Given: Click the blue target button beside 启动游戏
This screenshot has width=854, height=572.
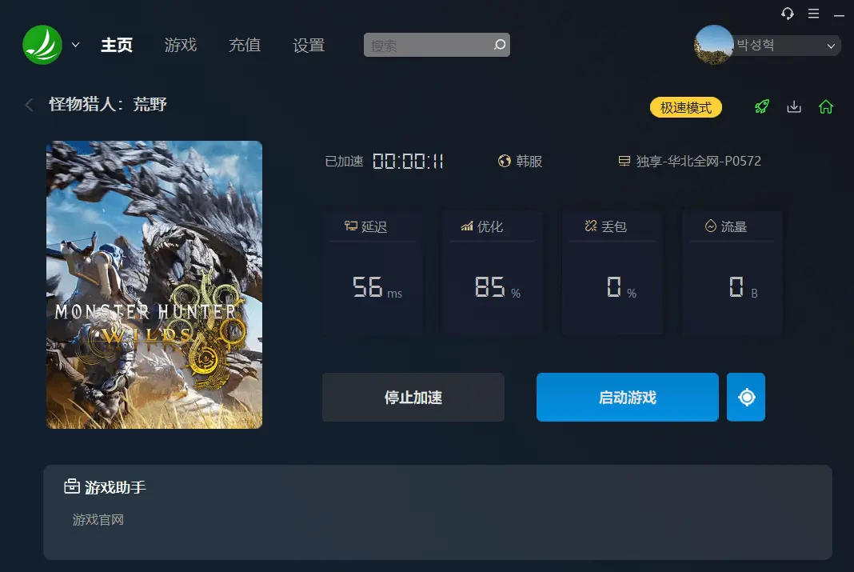Looking at the screenshot, I should point(745,397).
